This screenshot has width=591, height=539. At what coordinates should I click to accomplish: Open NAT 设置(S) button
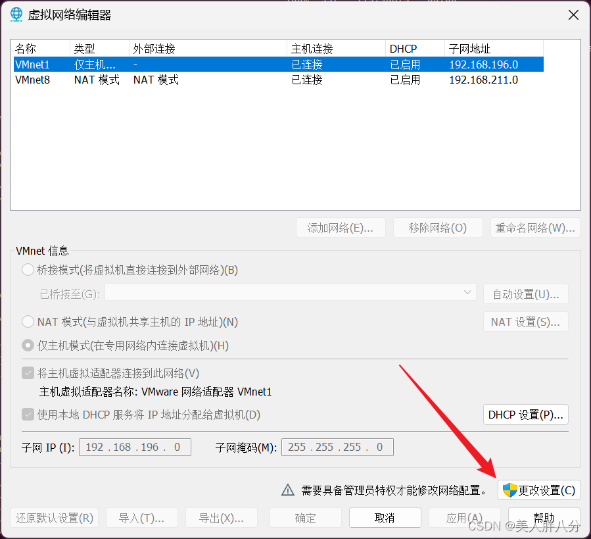[x=526, y=322]
